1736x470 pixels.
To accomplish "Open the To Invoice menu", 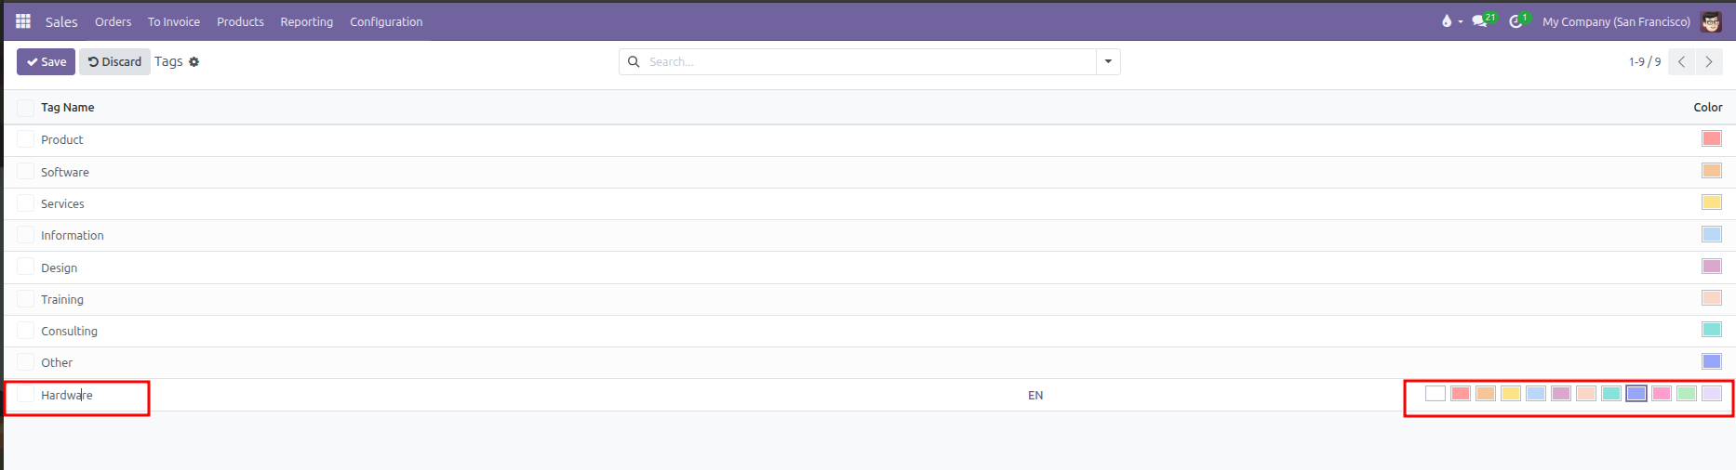I will pyautogui.click(x=174, y=21).
